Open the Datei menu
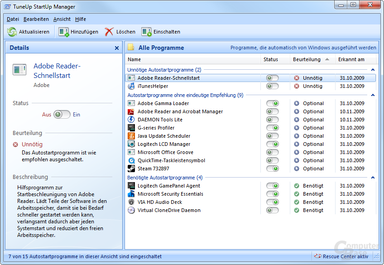 13,19
